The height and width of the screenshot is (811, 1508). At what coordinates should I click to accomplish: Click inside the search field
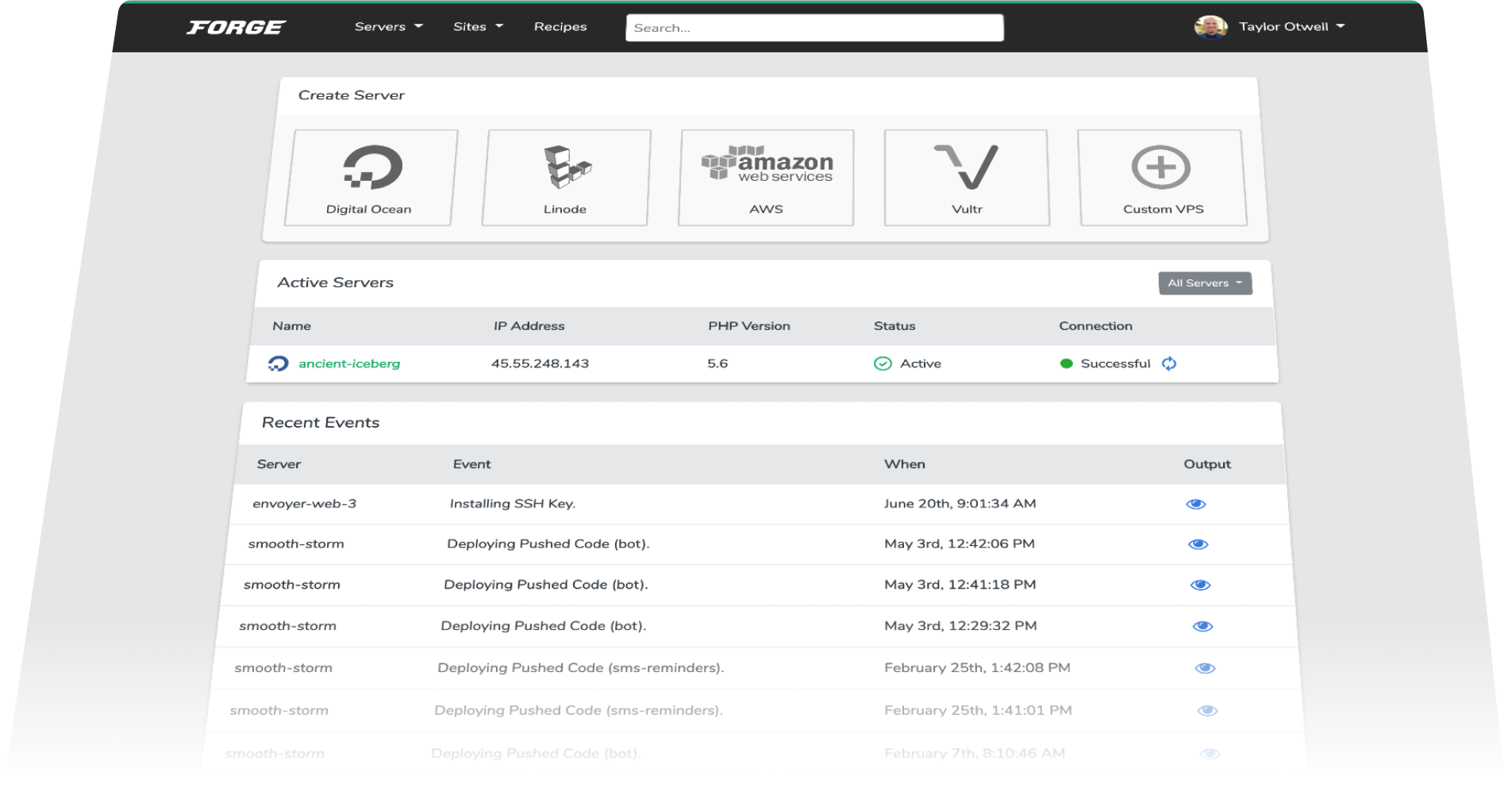[813, 27]
